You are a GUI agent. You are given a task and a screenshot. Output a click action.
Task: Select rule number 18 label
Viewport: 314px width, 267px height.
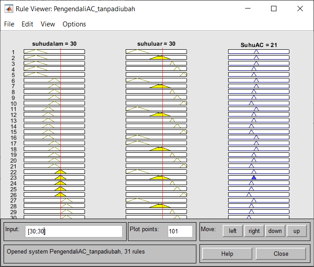pos(13,150)
